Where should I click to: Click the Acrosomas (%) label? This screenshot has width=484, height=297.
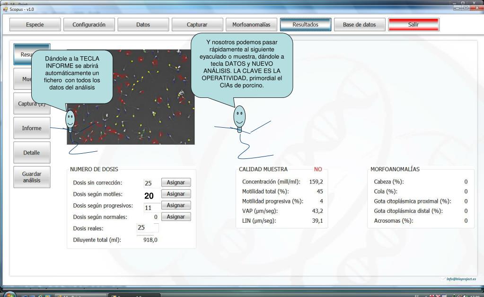pyautogui.click(x=394, y=221)
